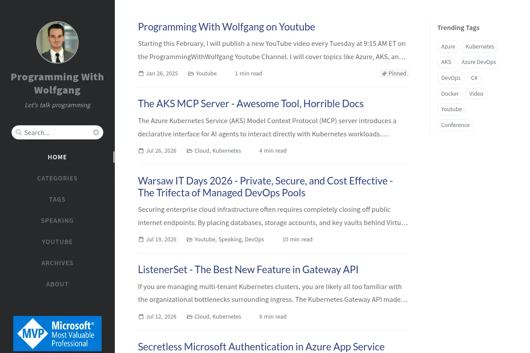Screen dimensions: 530x353
Task: Select the AKS trending tag
Action: [446, 62]
